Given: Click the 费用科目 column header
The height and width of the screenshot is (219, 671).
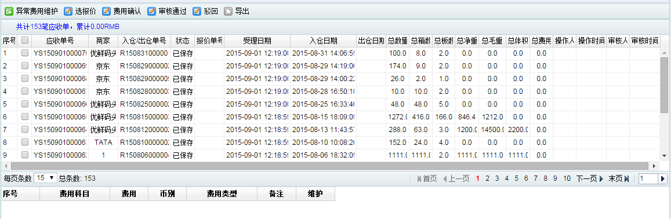Looking at the screenshot, I should point(75,194).
